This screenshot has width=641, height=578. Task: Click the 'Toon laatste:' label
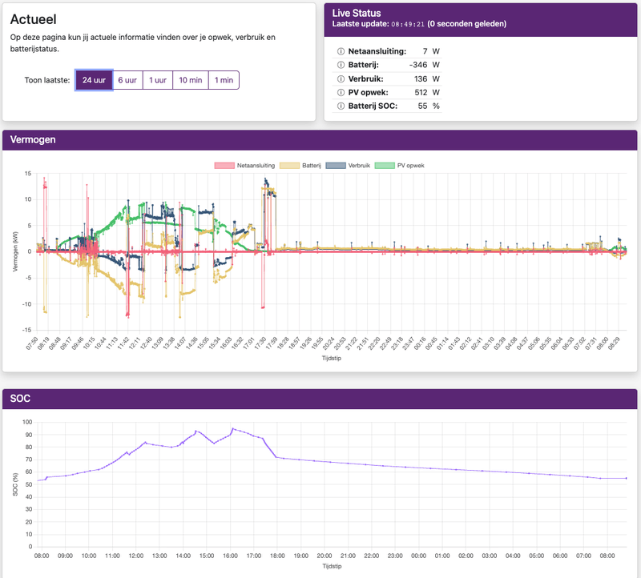(x=47, y=80)
